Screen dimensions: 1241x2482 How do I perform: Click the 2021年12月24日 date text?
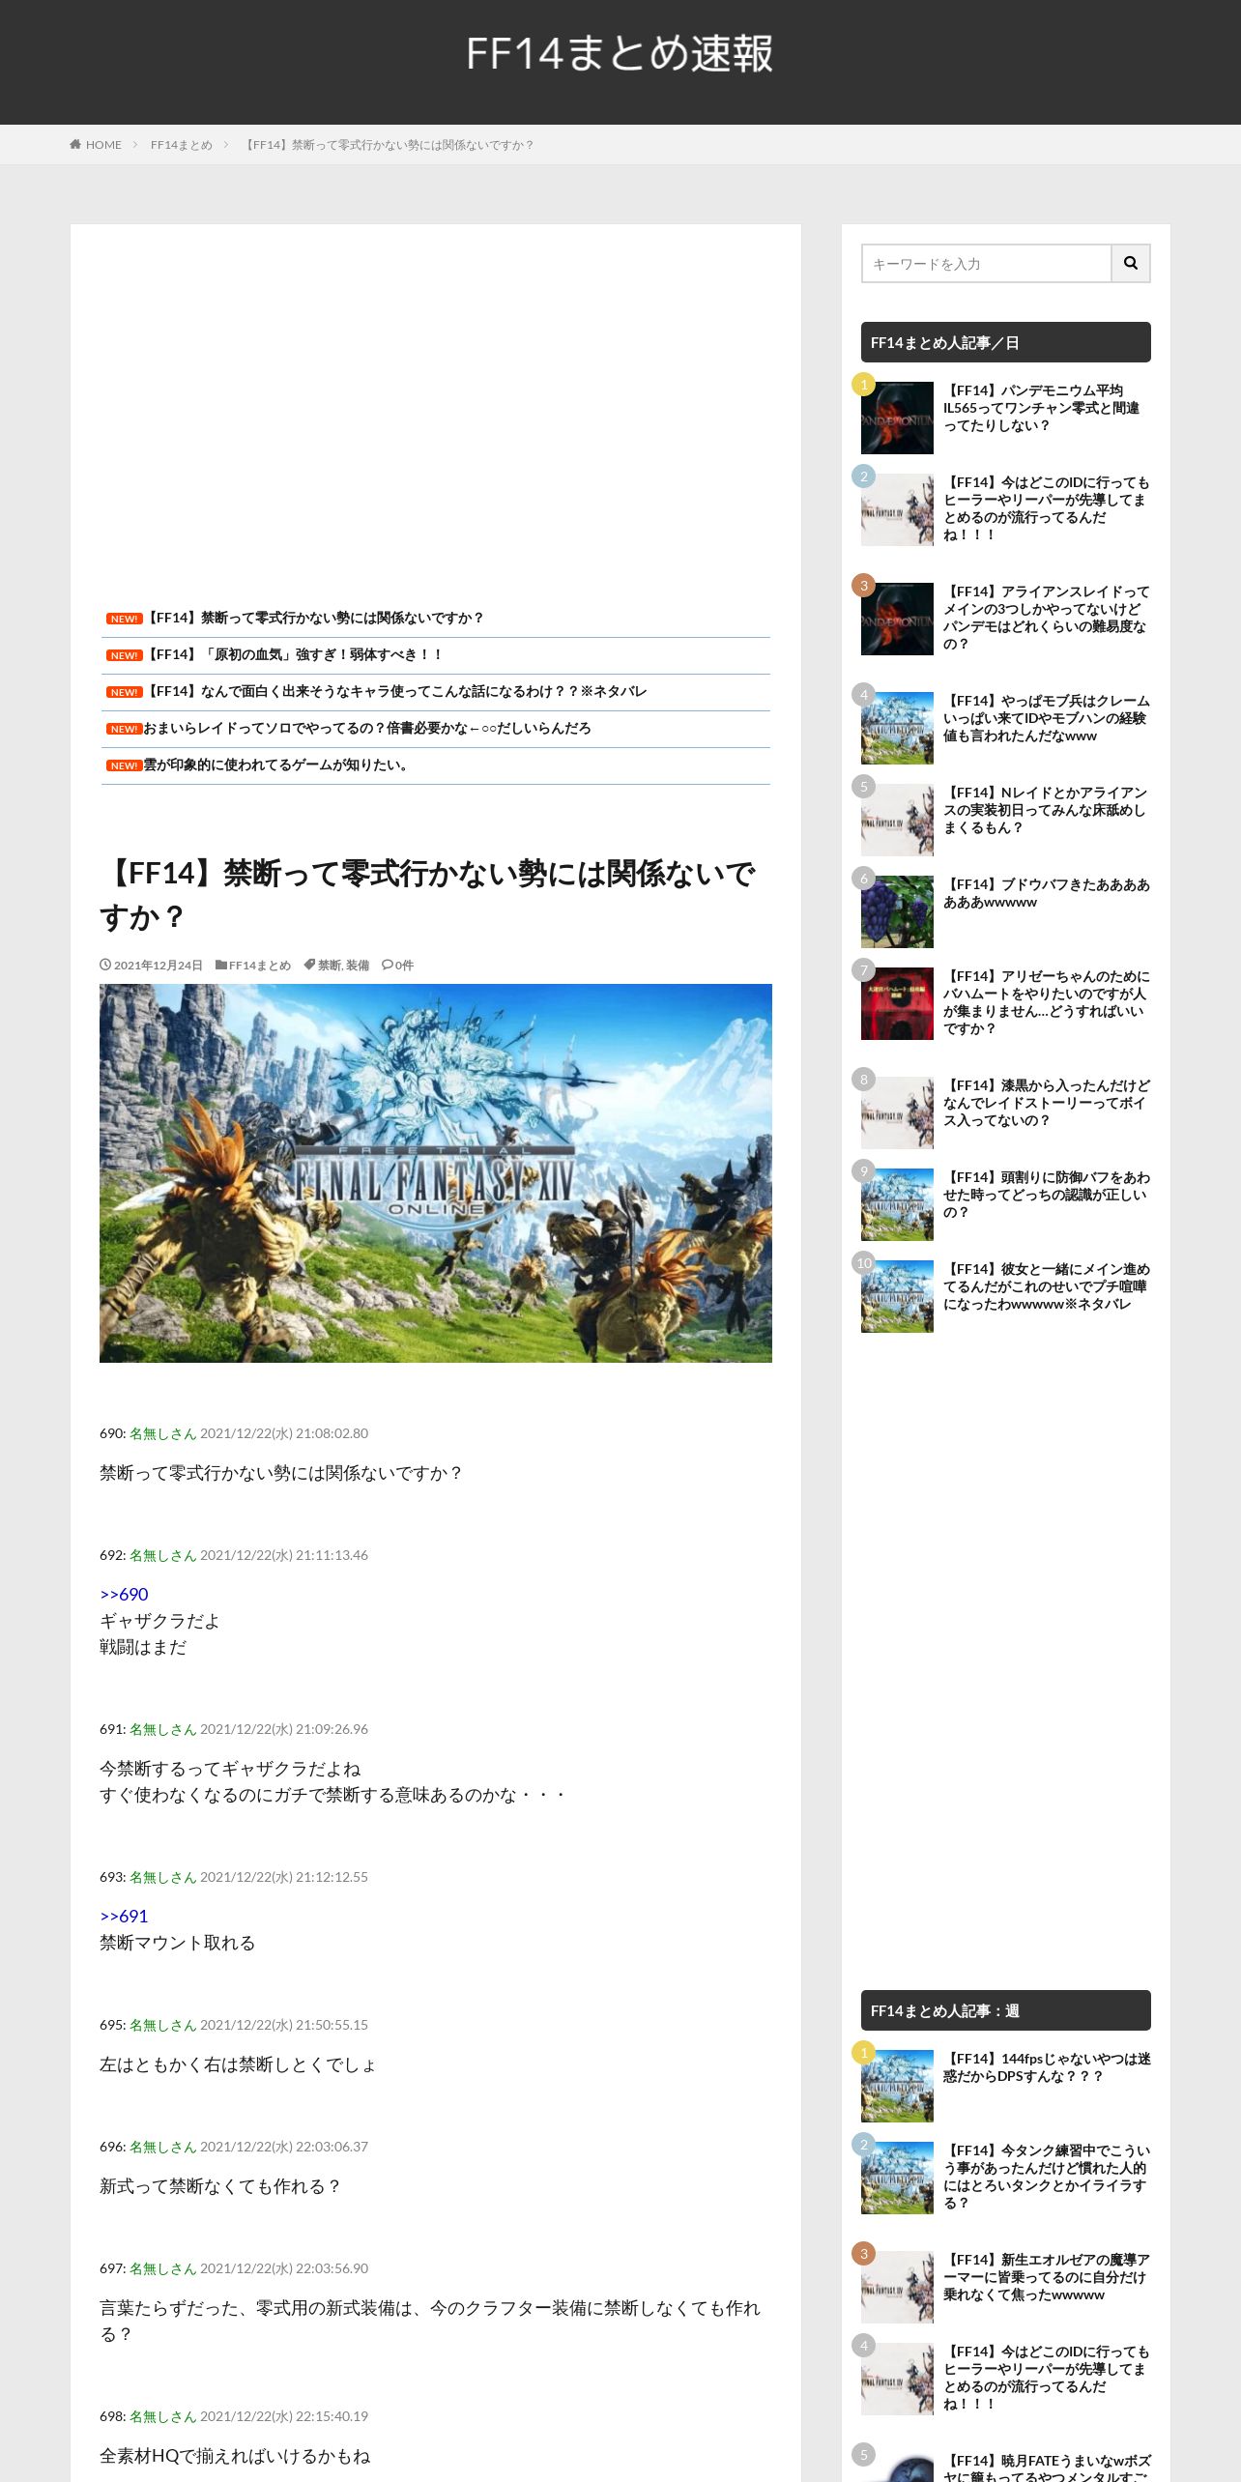tap(158, 966)
